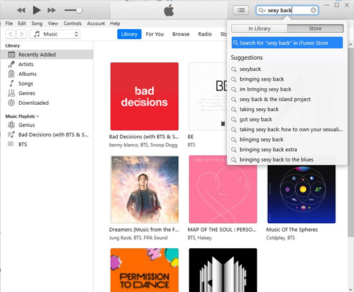Open the BE album cover
354x292 pixels.
click(x=208, y=96)
